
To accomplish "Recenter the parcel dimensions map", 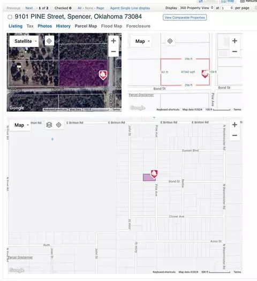I will click(x=170, y=41).
